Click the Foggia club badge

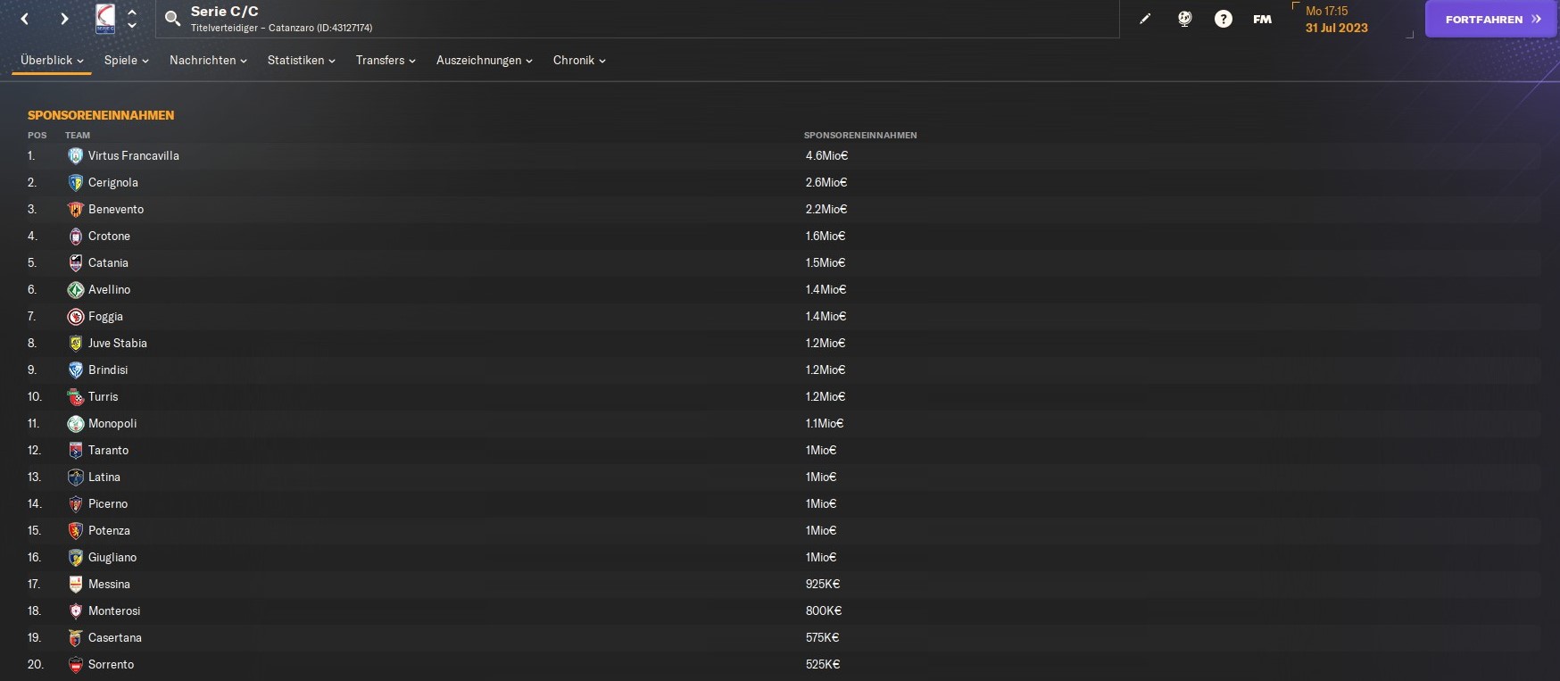(x=76, y=316)
